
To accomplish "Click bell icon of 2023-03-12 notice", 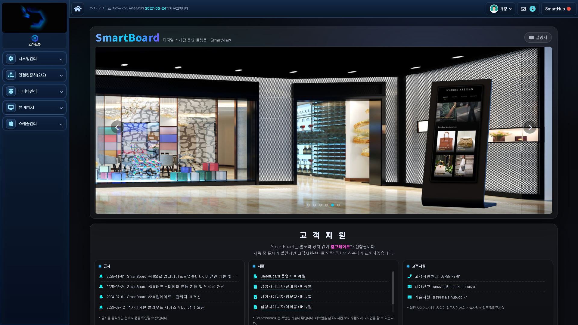I will [x=101, y=307].
